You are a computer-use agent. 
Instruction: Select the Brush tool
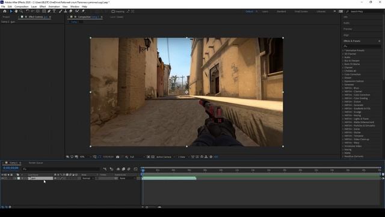point(60,11)
